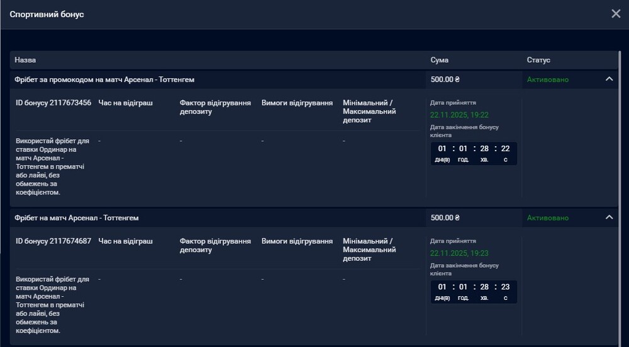Click the Назва column header
629x347 pixels.
click(25, 60)
